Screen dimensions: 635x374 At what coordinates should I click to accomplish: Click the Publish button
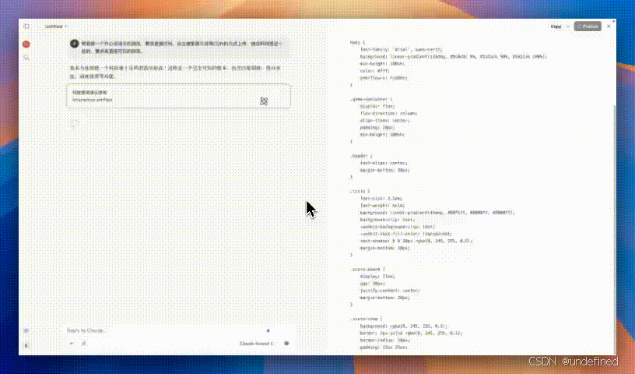pos(588,26)
